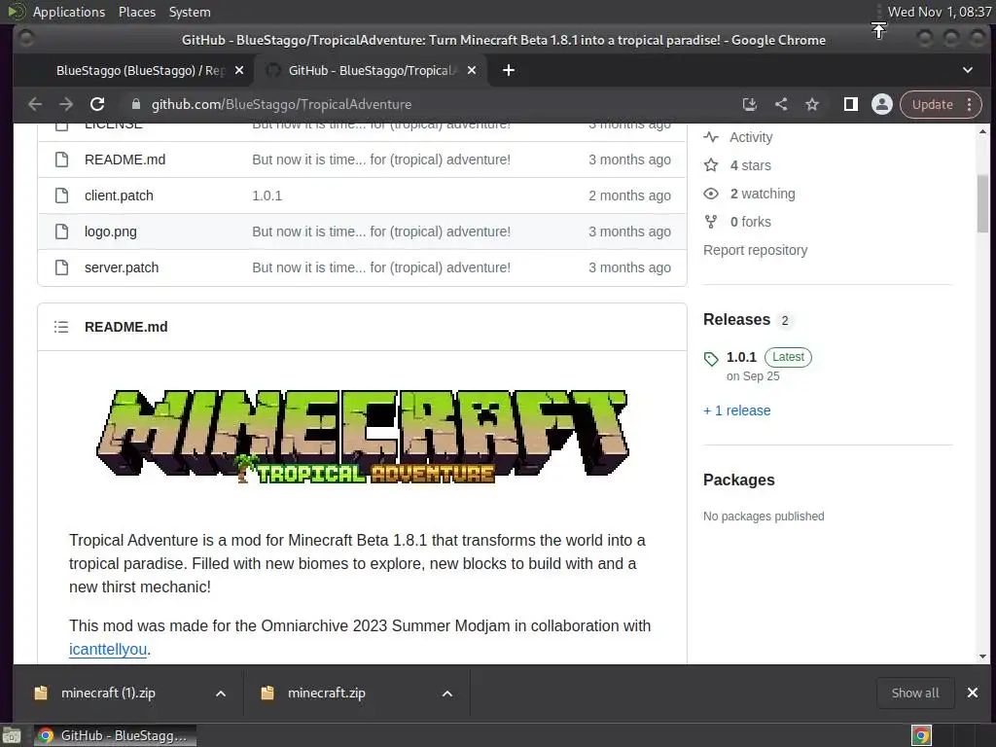Show all downloads
996x747 pixels.
pos(914,693)
